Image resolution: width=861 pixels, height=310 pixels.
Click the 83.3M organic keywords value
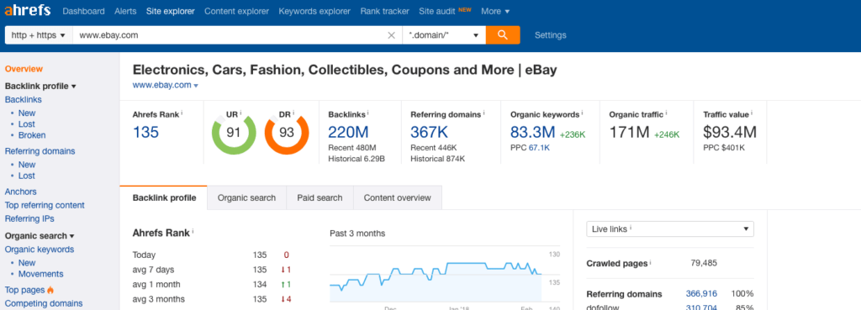point(532,132)
